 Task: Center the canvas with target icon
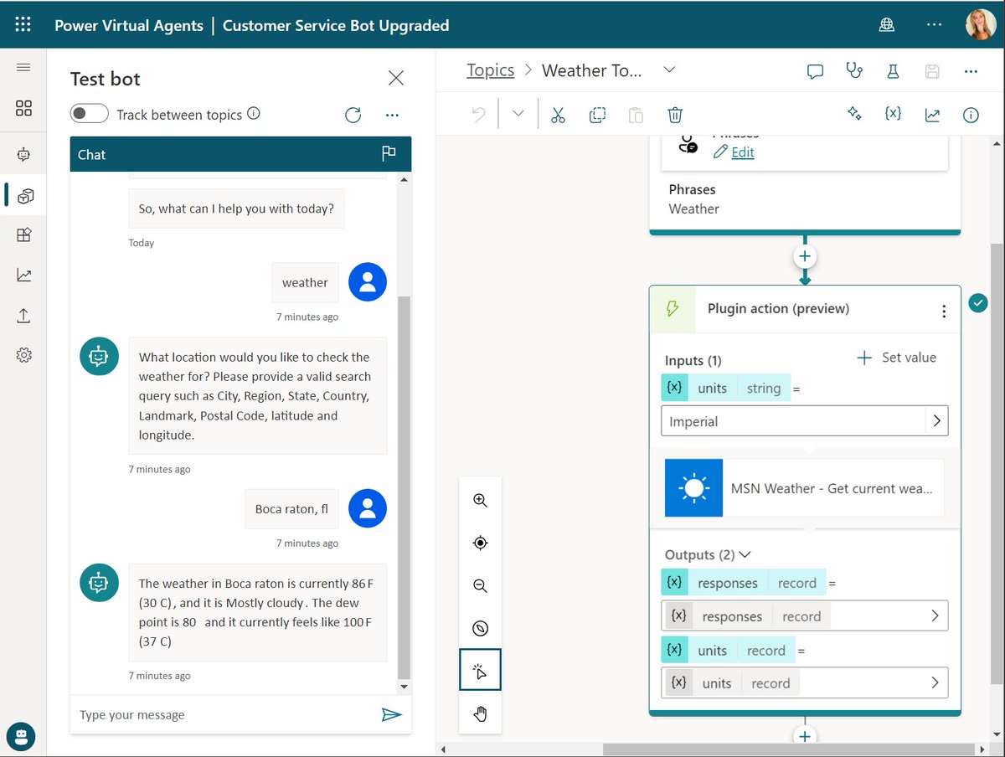pyautogui.click(x=480, y=543)
